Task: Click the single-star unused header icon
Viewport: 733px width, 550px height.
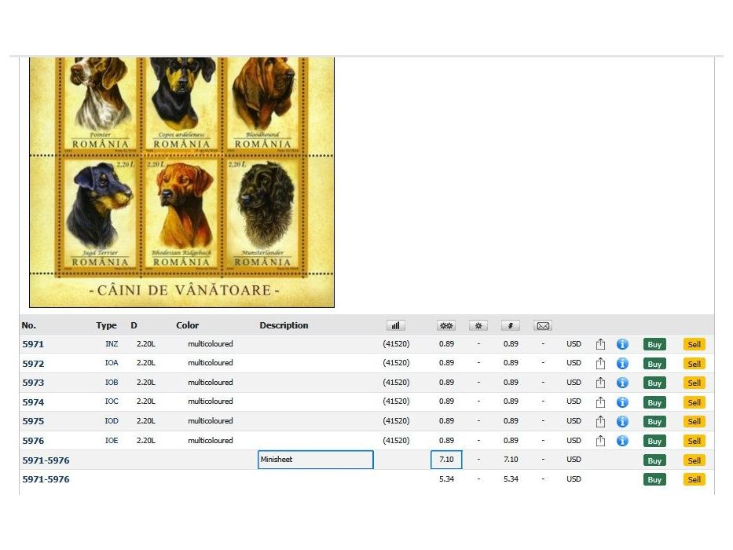Action: 478,325
